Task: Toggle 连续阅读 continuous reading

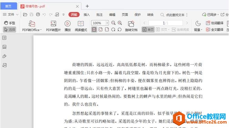Action: pos(180,30)
